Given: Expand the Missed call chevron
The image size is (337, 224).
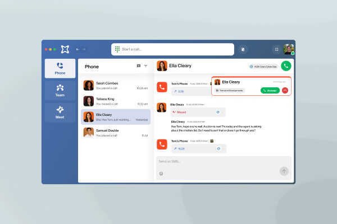Looking at the screenshot, I should [222, 112].
